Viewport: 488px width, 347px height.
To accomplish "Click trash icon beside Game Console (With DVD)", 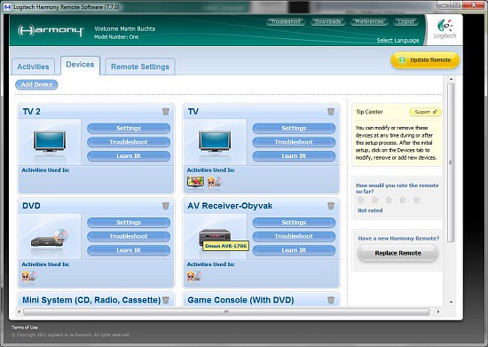I will point(331,300).
